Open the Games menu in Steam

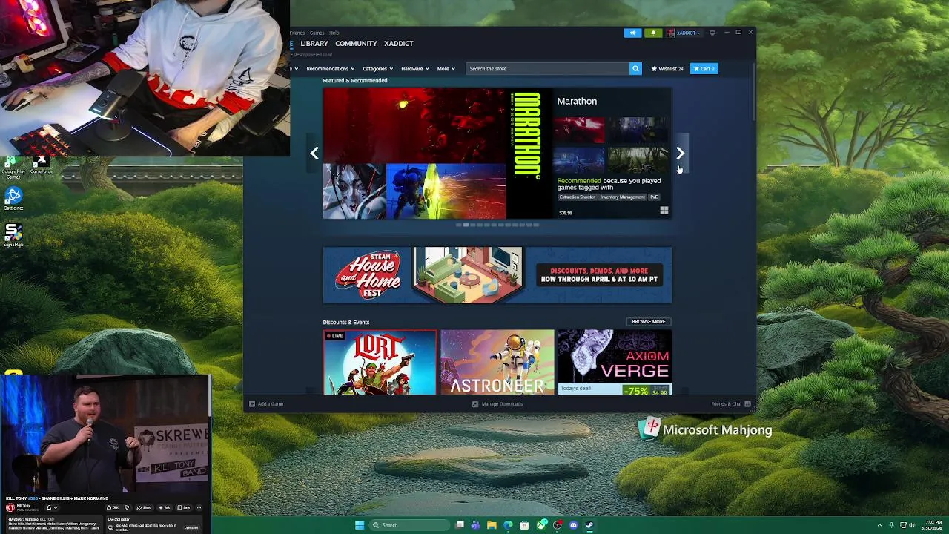coord(317,33)
